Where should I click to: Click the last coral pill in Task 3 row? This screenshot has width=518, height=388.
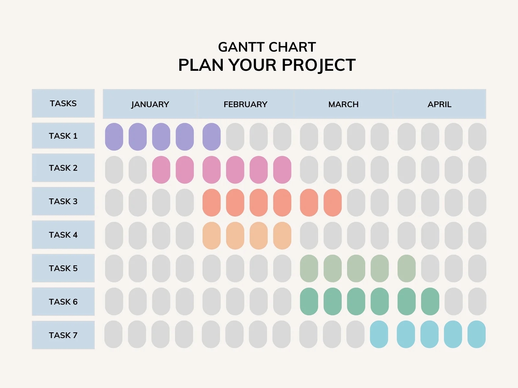click(x=332, y=203)
